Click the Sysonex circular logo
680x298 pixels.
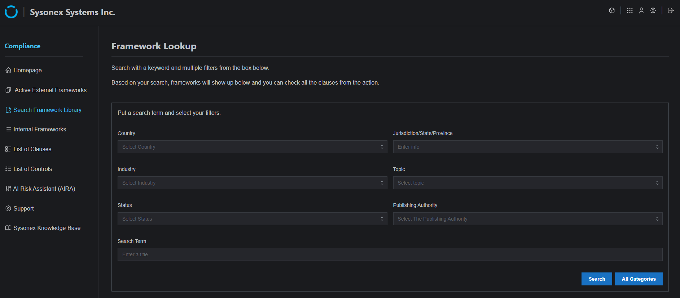(11, 12)
